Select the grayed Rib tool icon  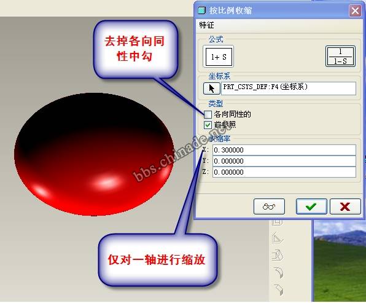click(278, 238)
